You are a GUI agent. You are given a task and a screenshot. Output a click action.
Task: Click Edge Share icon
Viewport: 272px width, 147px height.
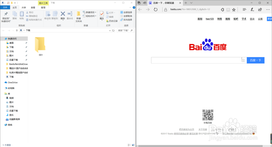point(260,9)
